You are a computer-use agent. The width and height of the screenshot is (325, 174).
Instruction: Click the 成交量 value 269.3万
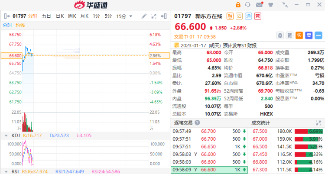point(315,53)
